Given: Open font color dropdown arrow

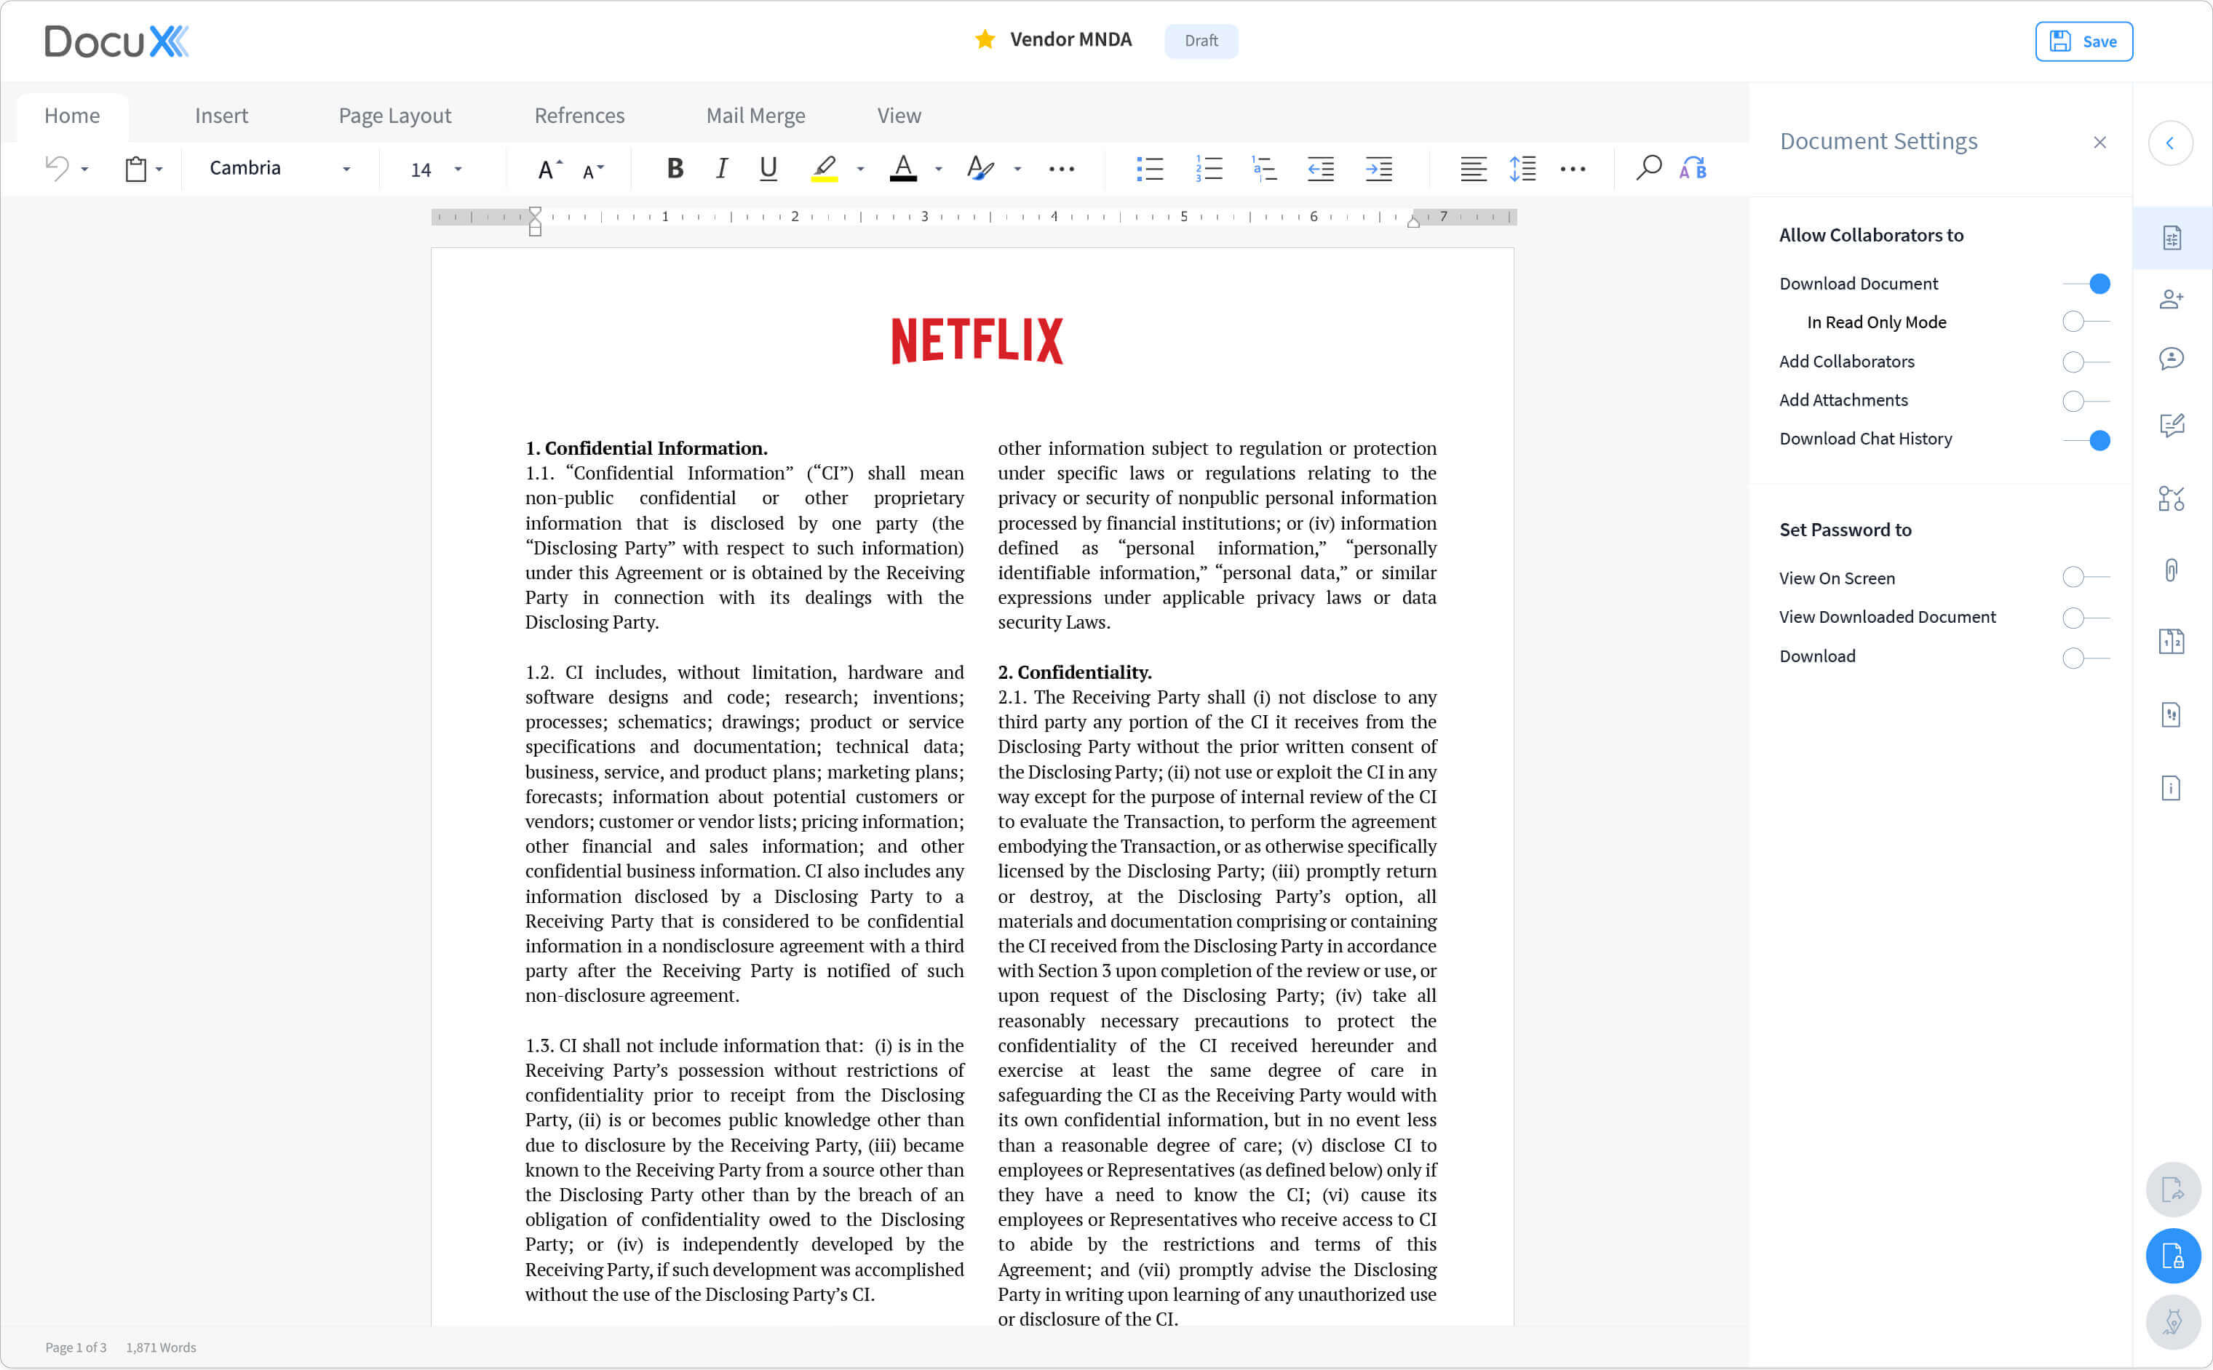Looking at the screenshot, I should pyautogui.click(x=938, y=170).
